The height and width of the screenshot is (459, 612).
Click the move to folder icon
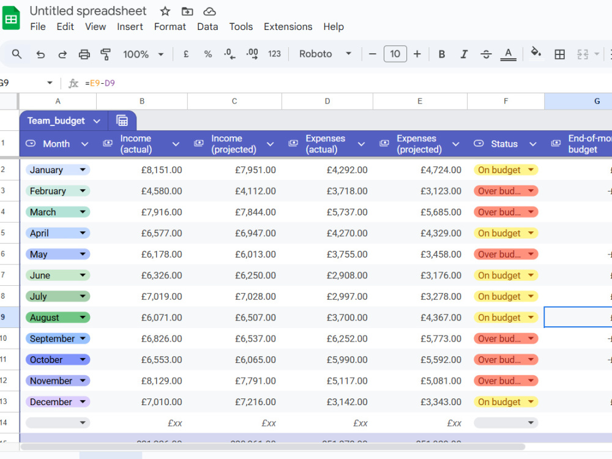click(187, 11)
